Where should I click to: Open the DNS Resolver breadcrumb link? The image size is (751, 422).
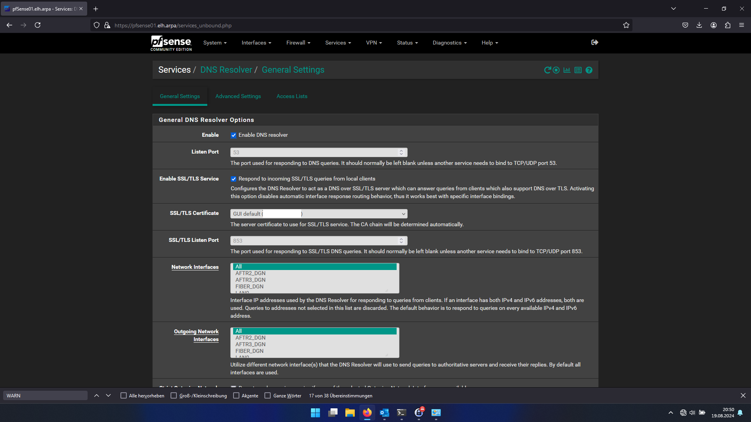point(226,70)
